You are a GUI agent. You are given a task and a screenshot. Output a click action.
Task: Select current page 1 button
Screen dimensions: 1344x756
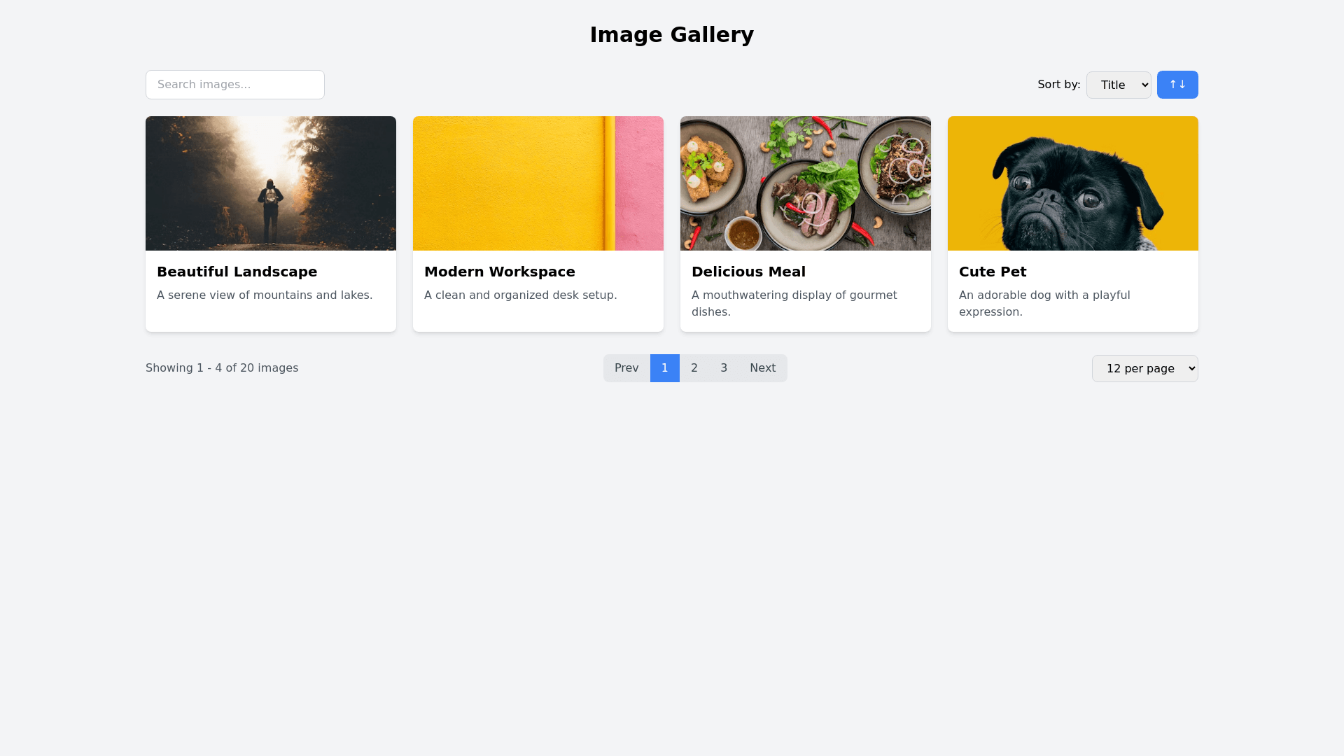(664, 368)
